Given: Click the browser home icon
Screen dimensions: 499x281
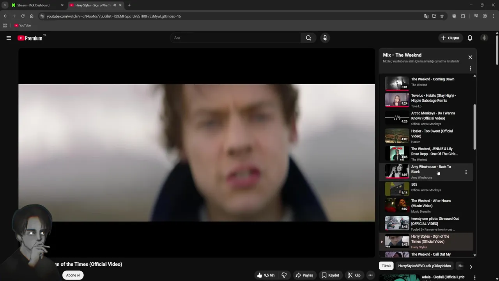Looking at the screenshot, I should 32,16.
